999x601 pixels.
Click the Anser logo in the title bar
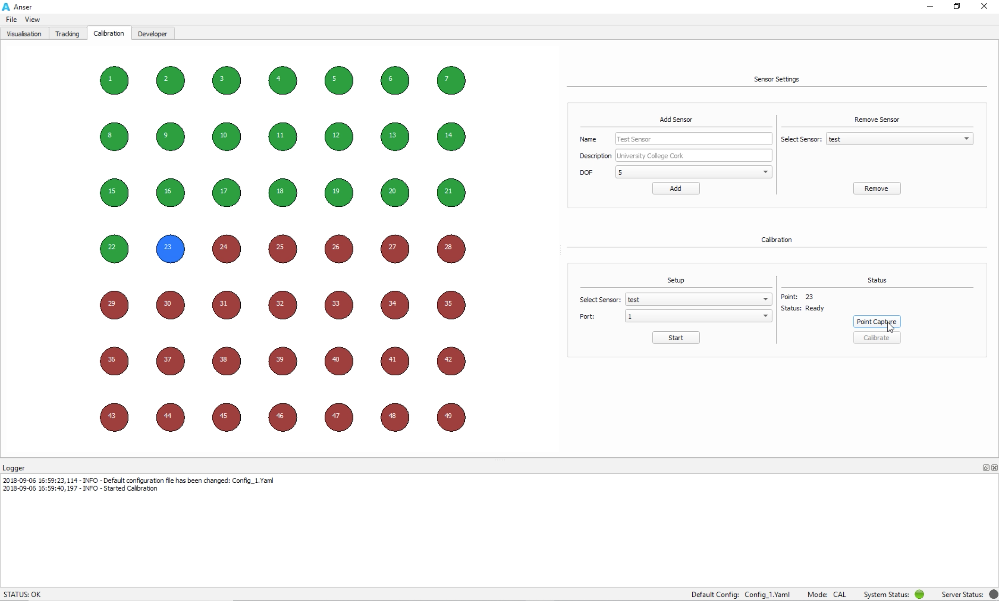6,7
